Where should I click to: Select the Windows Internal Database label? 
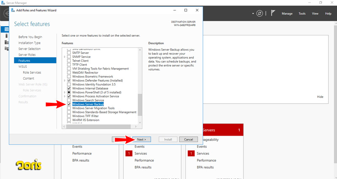point(90,88)
